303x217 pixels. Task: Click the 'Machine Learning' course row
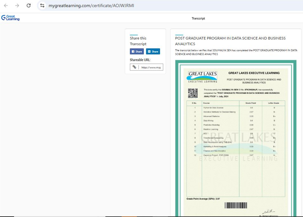236,129
